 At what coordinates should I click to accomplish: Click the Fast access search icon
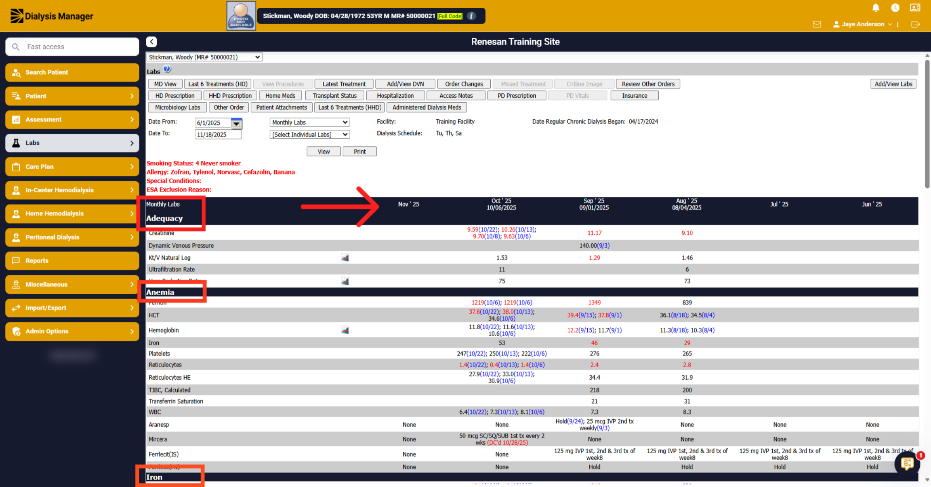[16, 47]
